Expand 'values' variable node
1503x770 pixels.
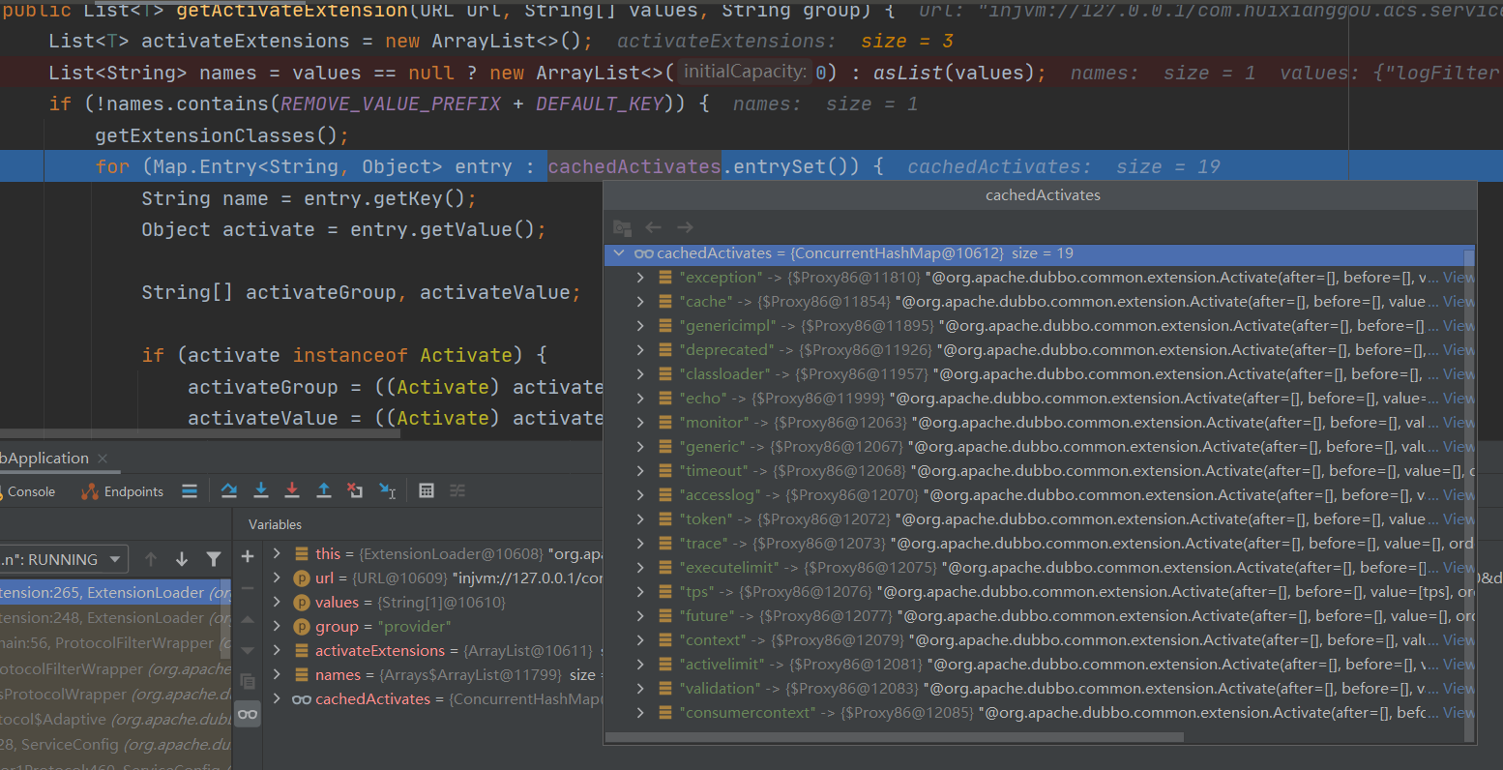[277, 602]
